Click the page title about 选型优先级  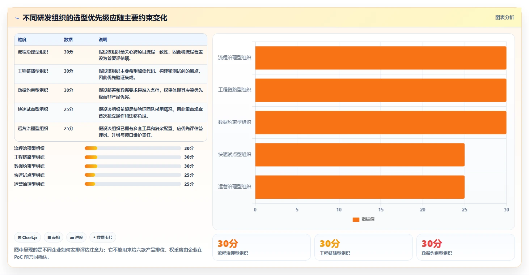click(x=95, y=18)
